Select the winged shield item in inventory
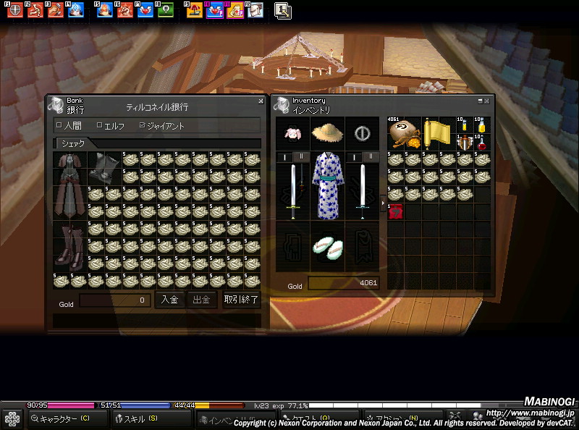Viewport: 579px width, 430px height. (464, 142)
